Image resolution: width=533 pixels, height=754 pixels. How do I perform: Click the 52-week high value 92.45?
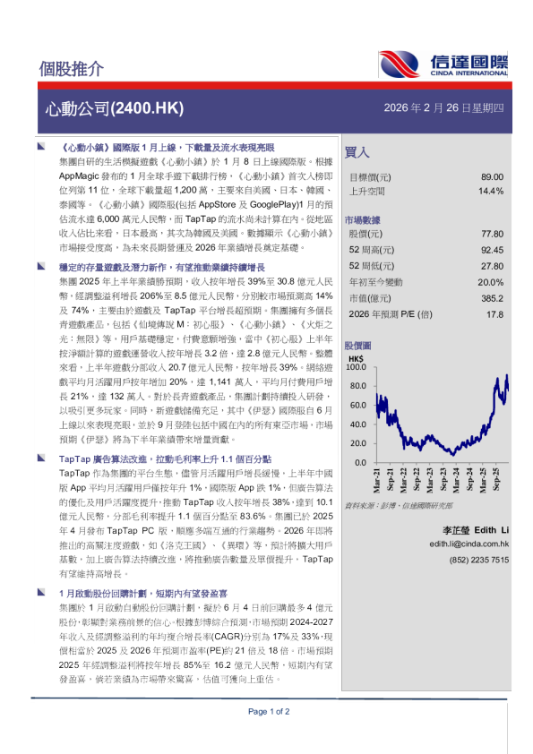pos(492,250)
